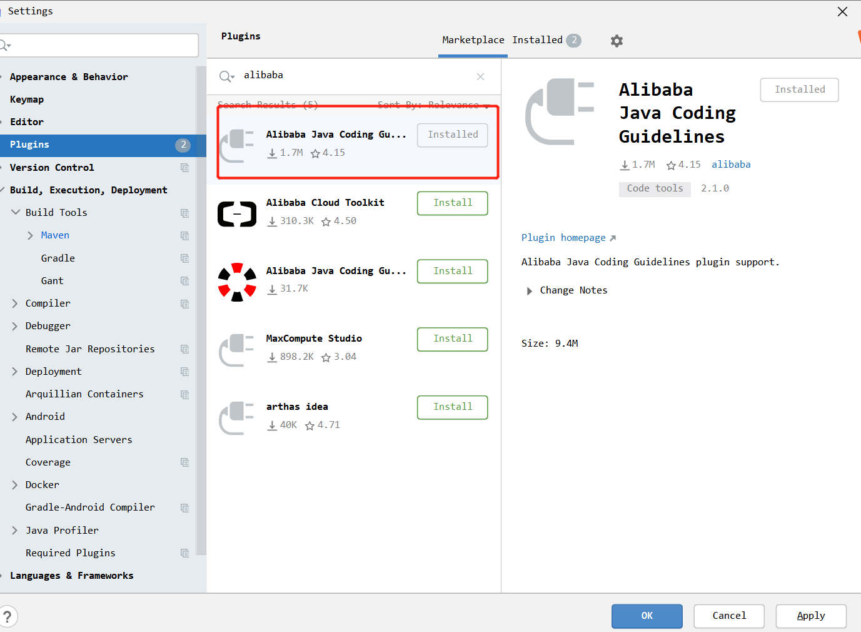The height and width of the screenshot is (632, 861).
Task: Click project-level icon beside Required Plugins
Action: pos(184,553)
